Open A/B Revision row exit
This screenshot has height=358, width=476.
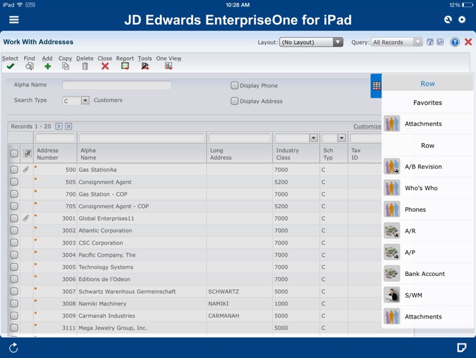pos(427,167)
